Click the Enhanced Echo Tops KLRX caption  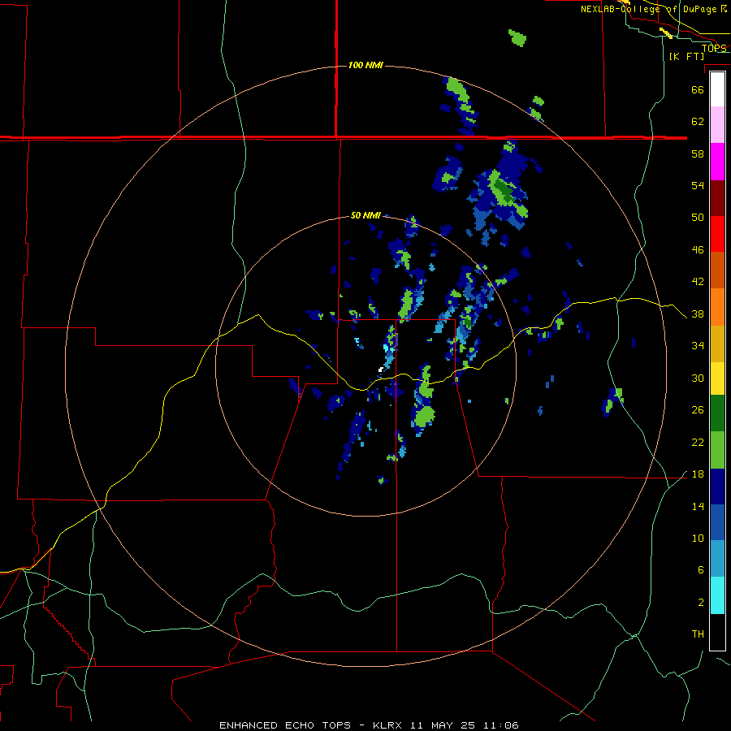369,725
